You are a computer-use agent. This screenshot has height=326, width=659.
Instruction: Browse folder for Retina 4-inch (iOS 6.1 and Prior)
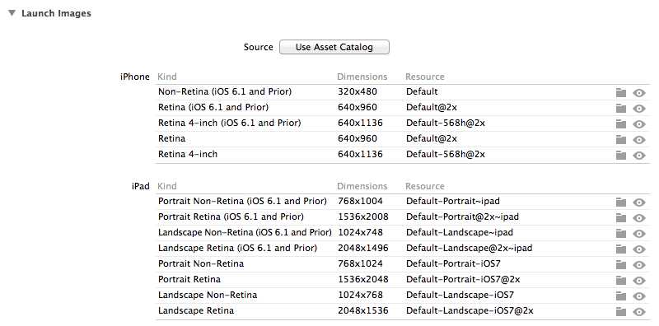coord(621,124)
